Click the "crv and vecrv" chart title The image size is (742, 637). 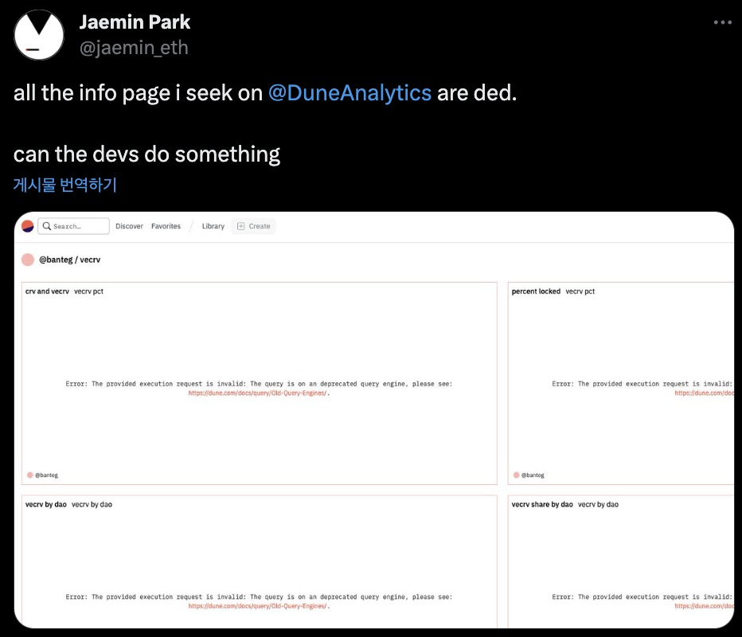(x=47, y=291)
